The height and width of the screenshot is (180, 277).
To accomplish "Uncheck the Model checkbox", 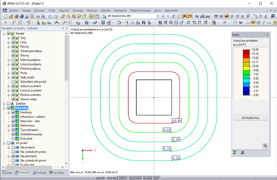I will tap(9, 34).
